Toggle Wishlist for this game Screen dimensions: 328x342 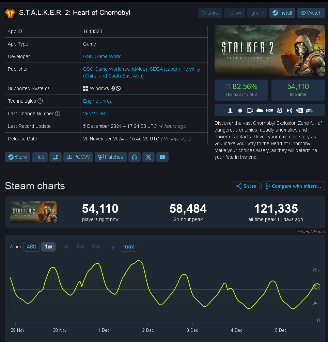(210, 13)
